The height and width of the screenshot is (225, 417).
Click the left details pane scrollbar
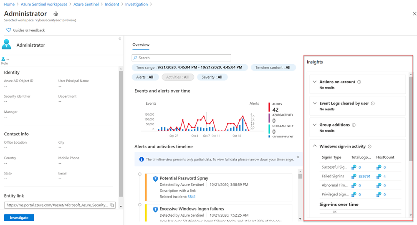(121, 133)
